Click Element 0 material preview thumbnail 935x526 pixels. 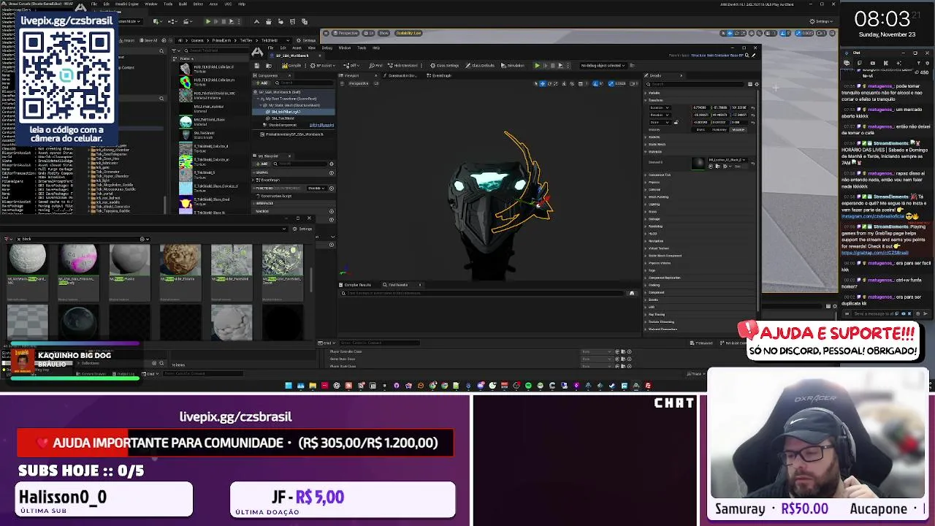698,162
